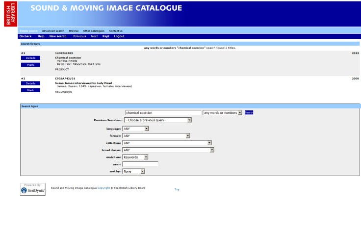Open the Kept records list
This screenshot has height=237, width=361.
pos(106,36)
